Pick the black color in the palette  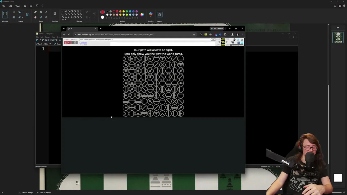(107, 11)
